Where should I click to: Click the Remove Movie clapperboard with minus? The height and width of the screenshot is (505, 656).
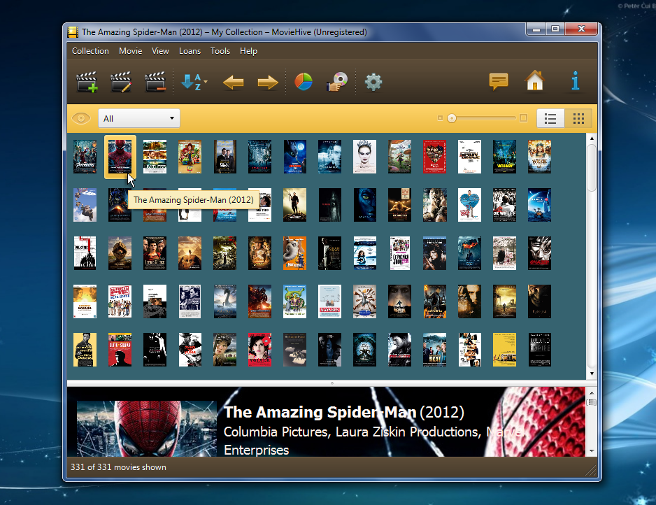pyautogui.click(x=155, y=82)
